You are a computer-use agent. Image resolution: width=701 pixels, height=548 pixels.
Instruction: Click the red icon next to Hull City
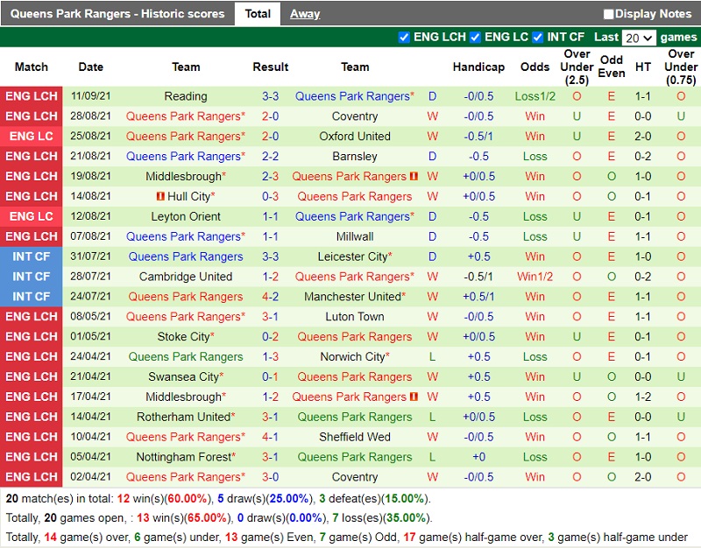(x=163, y=196)
